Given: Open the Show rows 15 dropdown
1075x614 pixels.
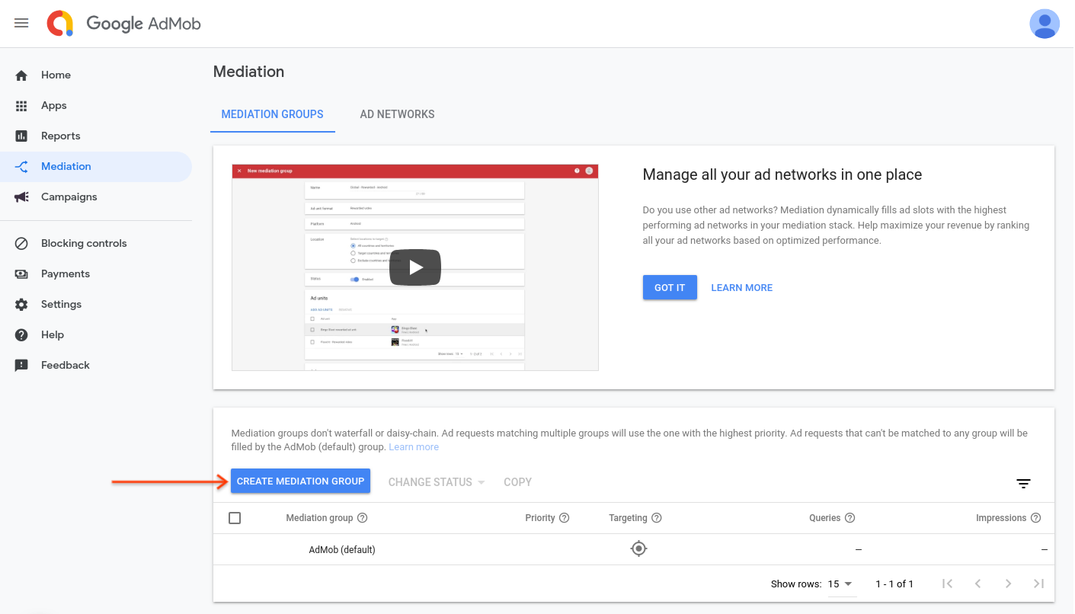Looking at the screenshot, I should pos(841,584).
